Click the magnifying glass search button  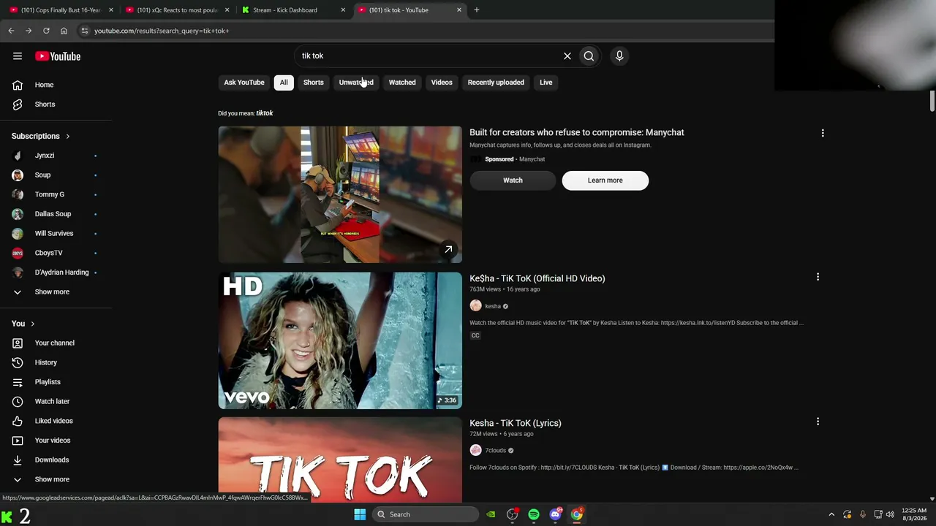pyautogui.click(x=589, y=56)
